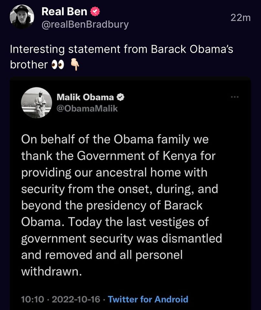Click Malik Obama's verified checkmark badge

[120, 97]
